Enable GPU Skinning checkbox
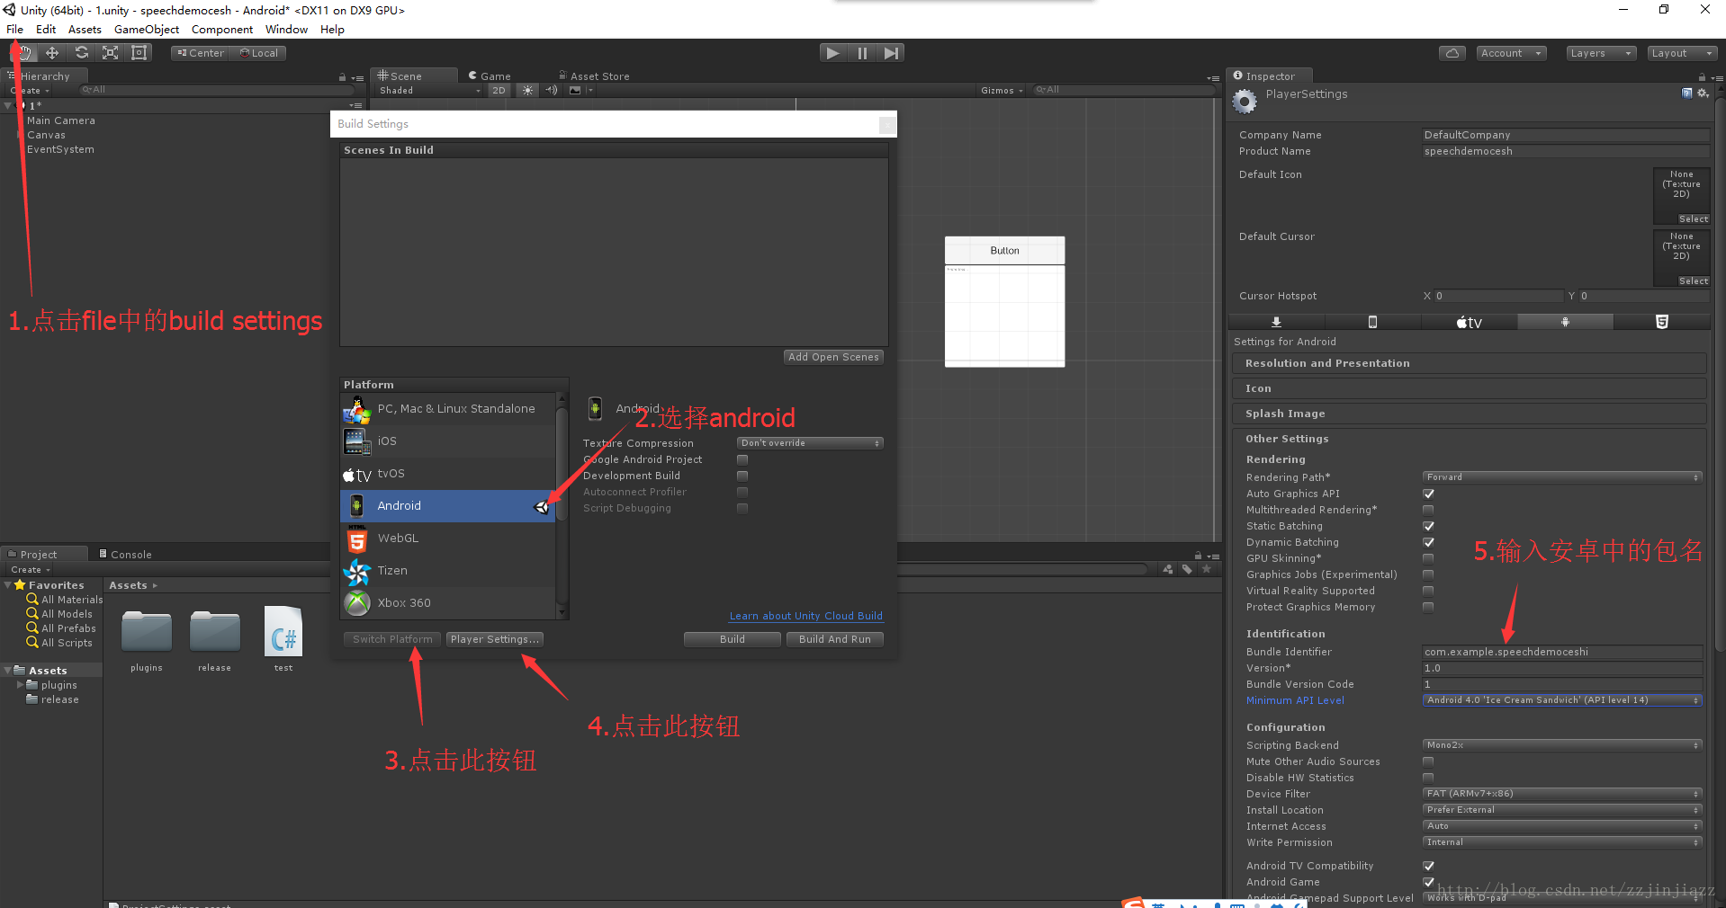 coord(1428,558)
